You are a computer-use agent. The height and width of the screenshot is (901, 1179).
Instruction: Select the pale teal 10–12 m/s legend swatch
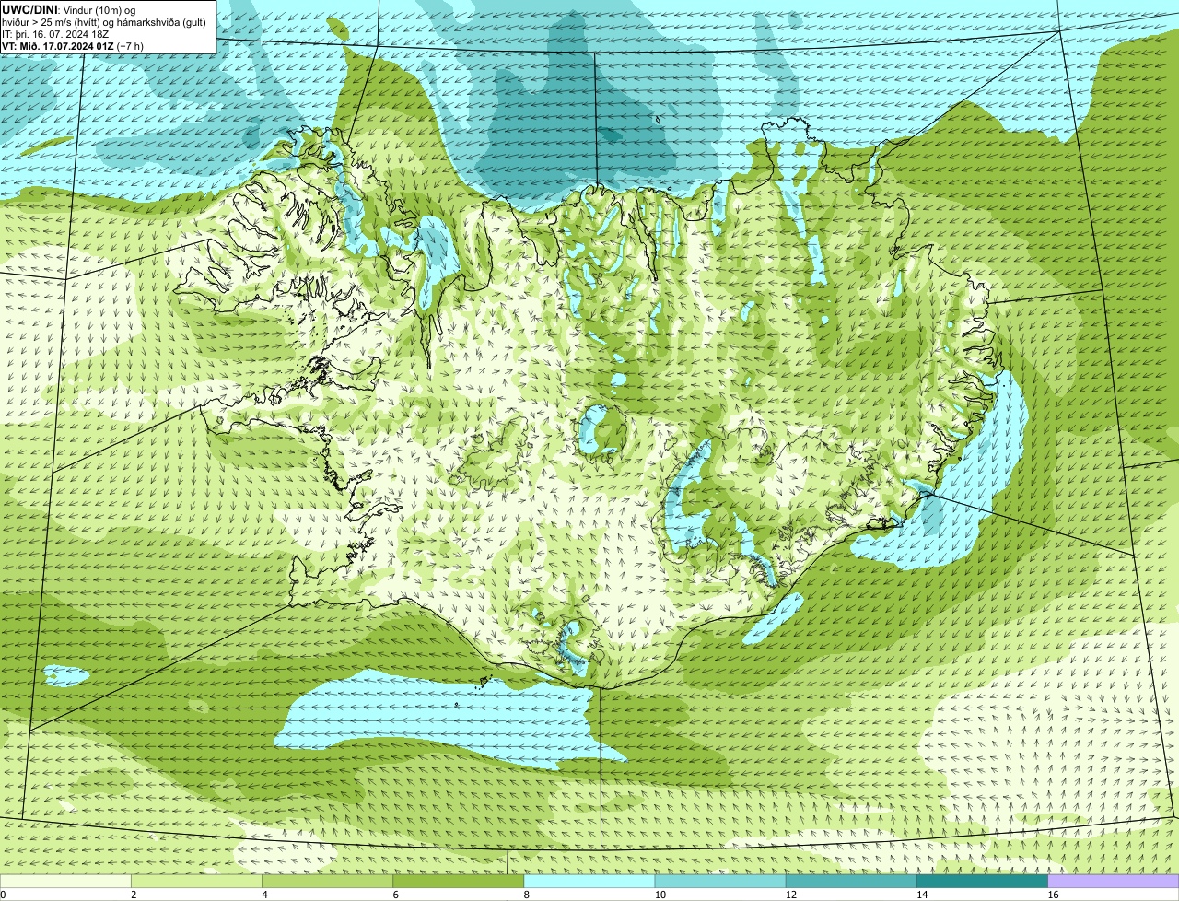click(x=720, y=881)
